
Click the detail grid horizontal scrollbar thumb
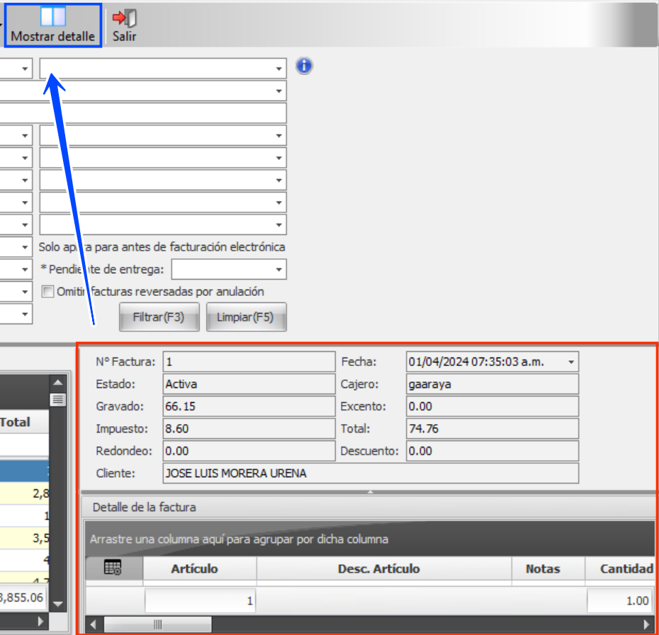point(157,624)
